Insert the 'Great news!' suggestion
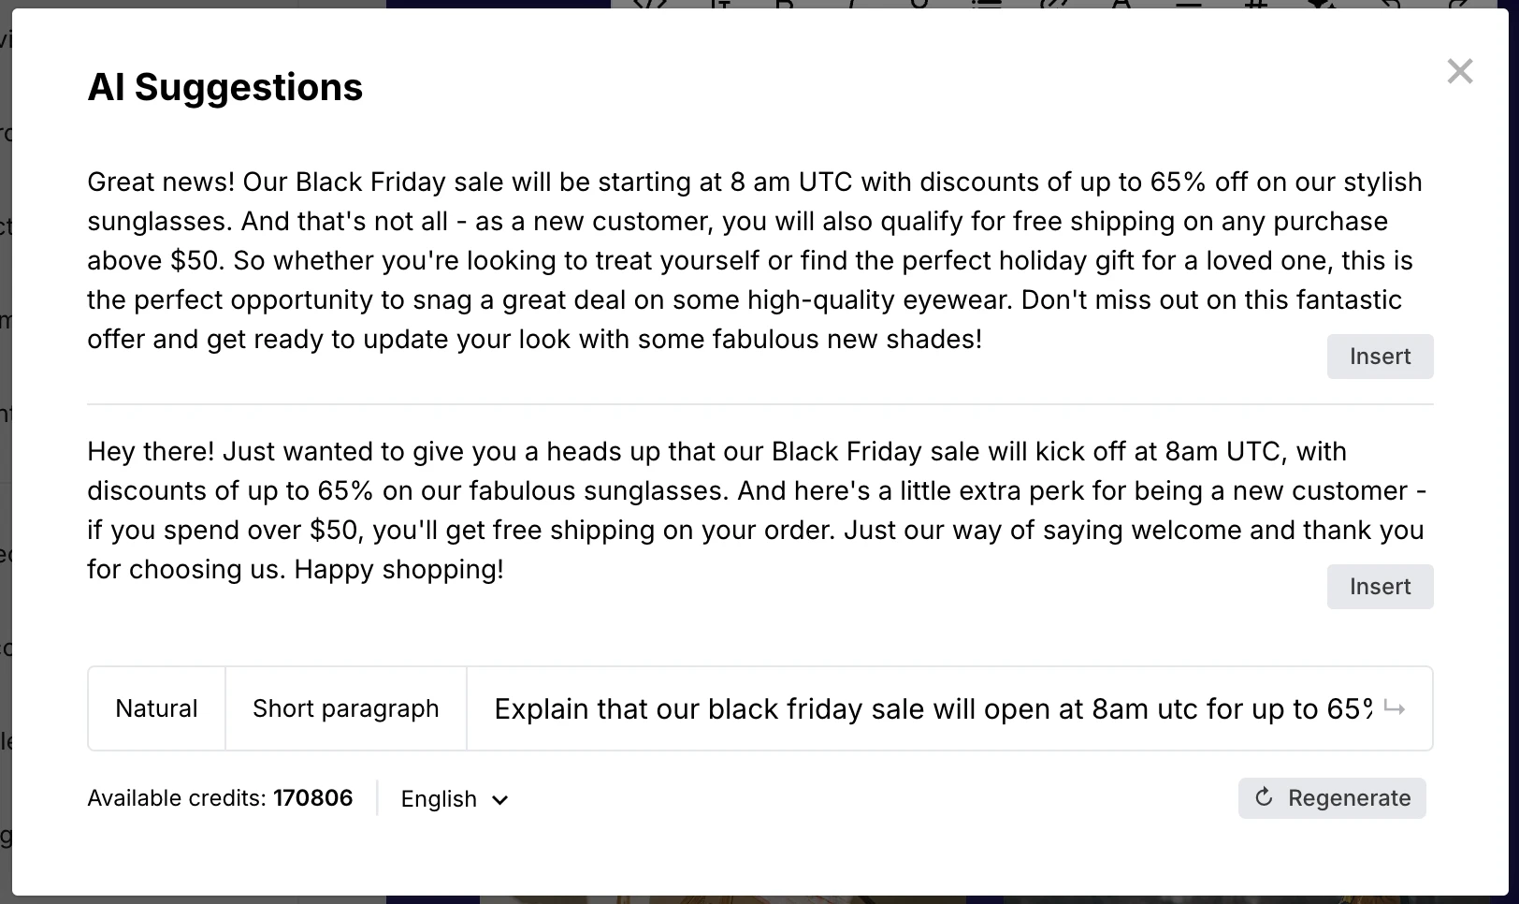Viewport: 1519px width, 904px height. coord(1380,357)
